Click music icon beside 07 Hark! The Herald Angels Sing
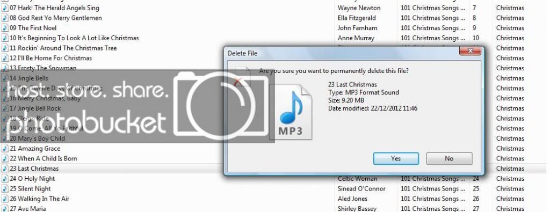 [x=5, y=8]
